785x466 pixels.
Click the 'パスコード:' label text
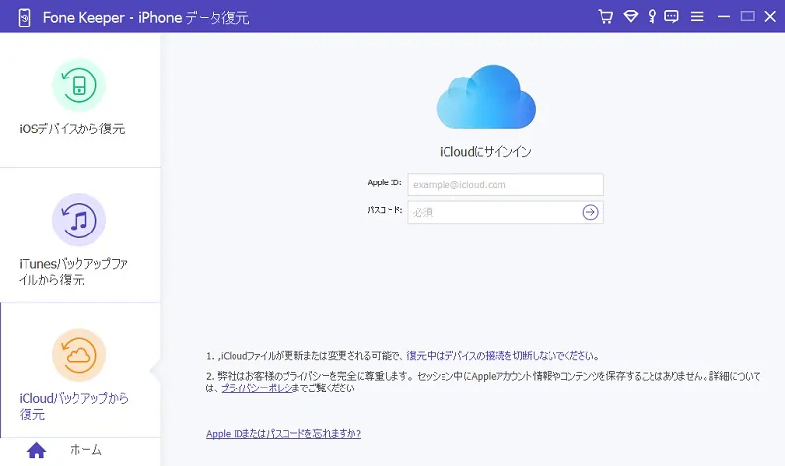tap(385, 210)
